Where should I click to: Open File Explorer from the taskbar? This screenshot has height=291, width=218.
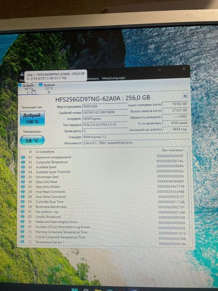[98, 290]
